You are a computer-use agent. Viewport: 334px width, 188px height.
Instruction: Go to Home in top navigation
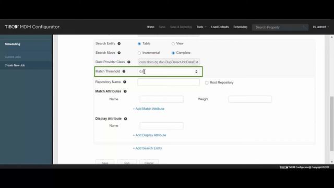[x=150, y=27]
